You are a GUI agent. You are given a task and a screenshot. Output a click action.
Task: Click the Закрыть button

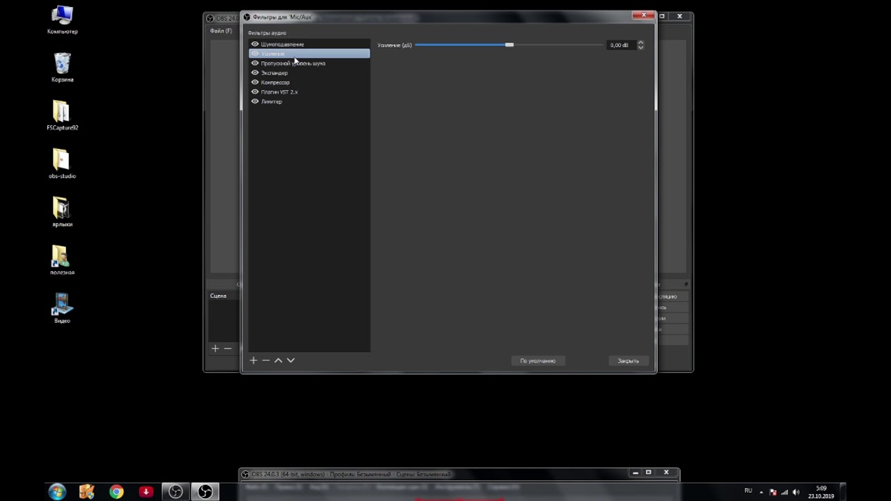[628, 361]
